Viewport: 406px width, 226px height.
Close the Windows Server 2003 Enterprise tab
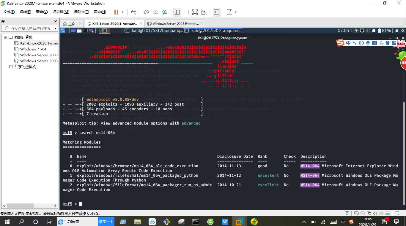pyautogui.click(x=202, y=24)
